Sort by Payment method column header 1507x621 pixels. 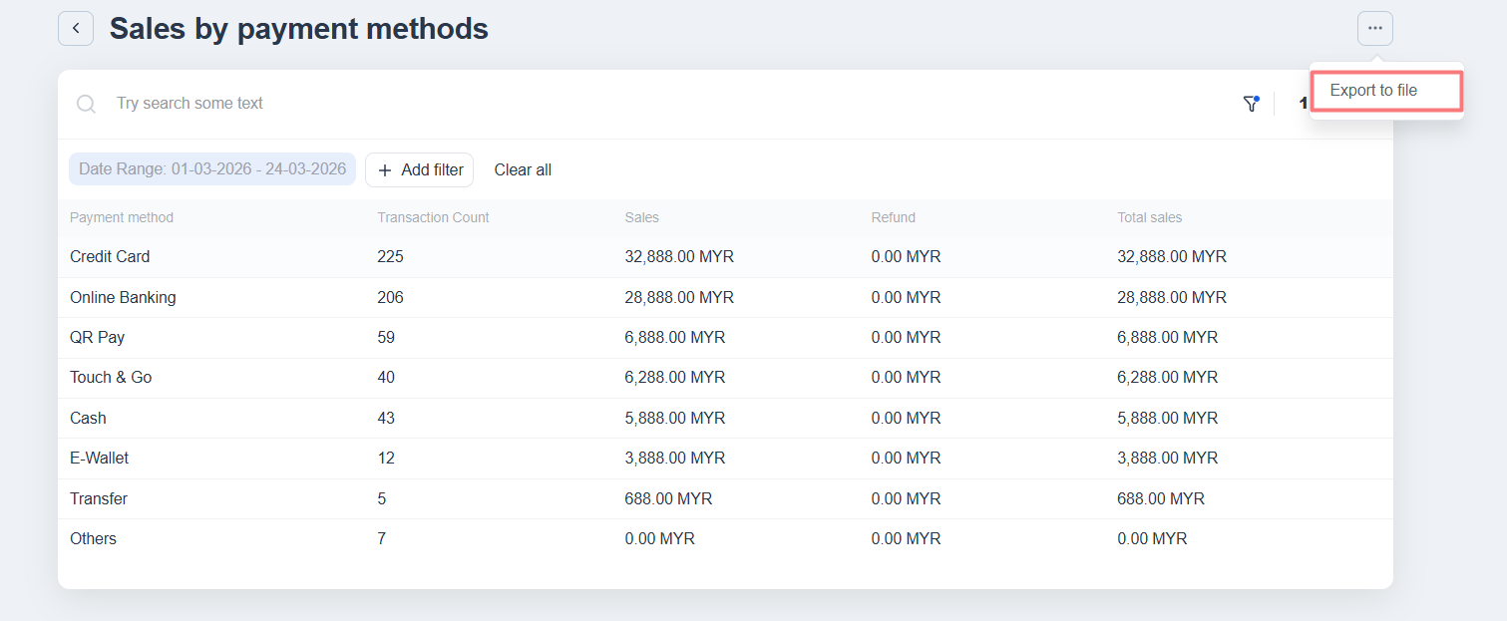[x=122, y=217]
